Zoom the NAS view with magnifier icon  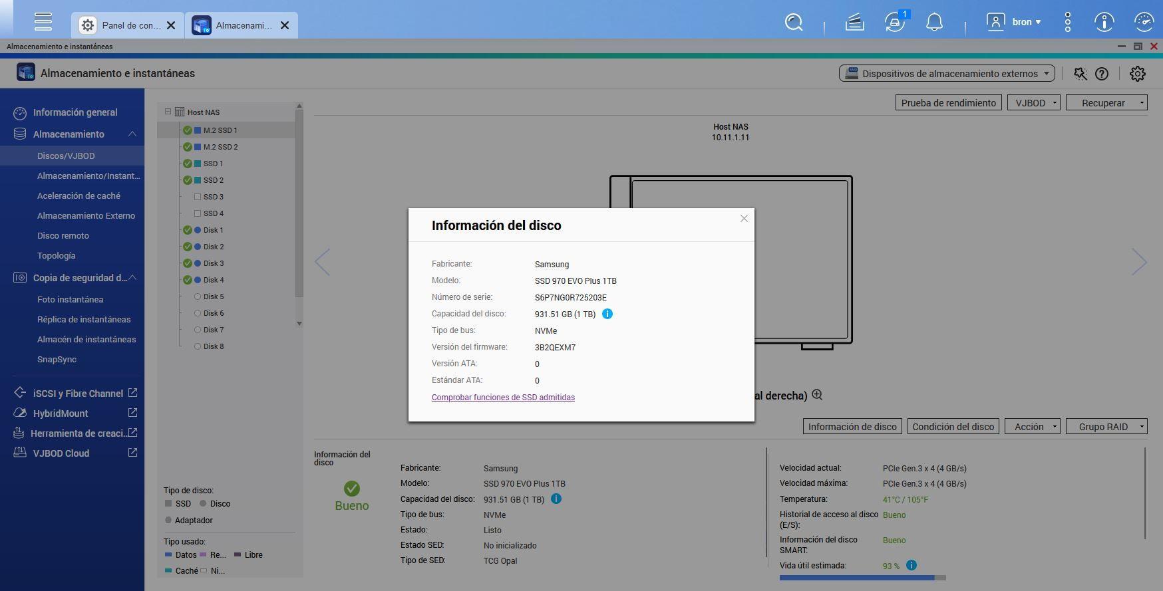pyautogui.click(x=817, y=395)
